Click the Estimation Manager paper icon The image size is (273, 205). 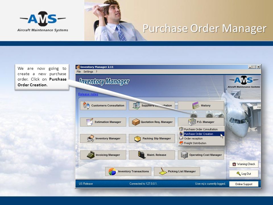click(90, 122)
